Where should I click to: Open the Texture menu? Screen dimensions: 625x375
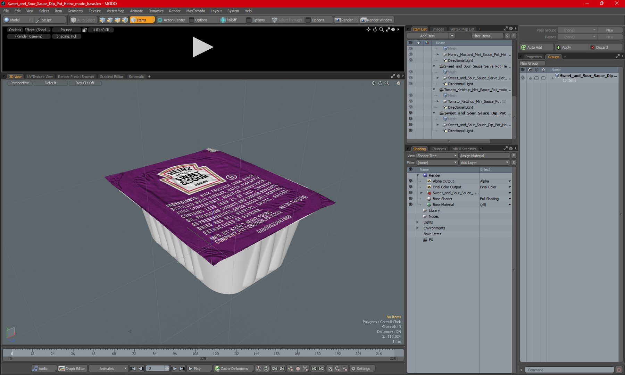94,11
